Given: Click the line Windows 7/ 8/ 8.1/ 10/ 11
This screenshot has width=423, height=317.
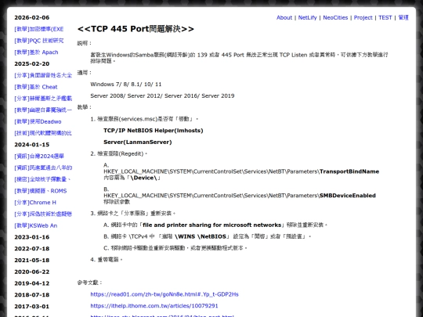Looking at the screenshot, I should tap(126, 85).
